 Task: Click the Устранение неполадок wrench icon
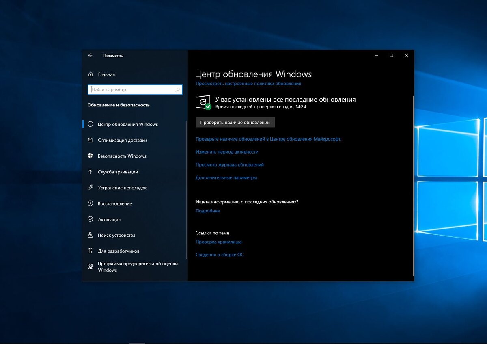tap(91, 188)
